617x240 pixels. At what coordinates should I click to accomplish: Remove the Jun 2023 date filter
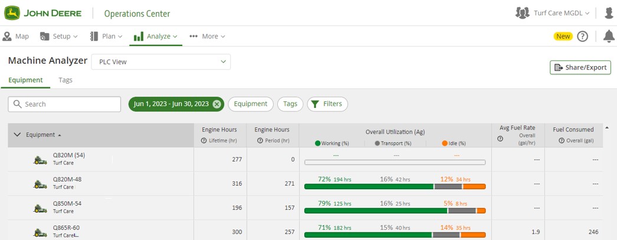pos(216,104)
